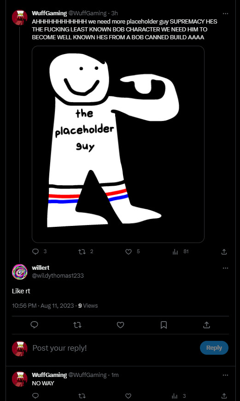Click willert's swirl profile avatar
Viewport: 240px width, 401px height.
click(20, 272)
